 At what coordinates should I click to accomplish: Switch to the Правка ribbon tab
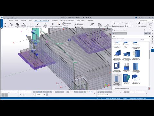point(30,20)
